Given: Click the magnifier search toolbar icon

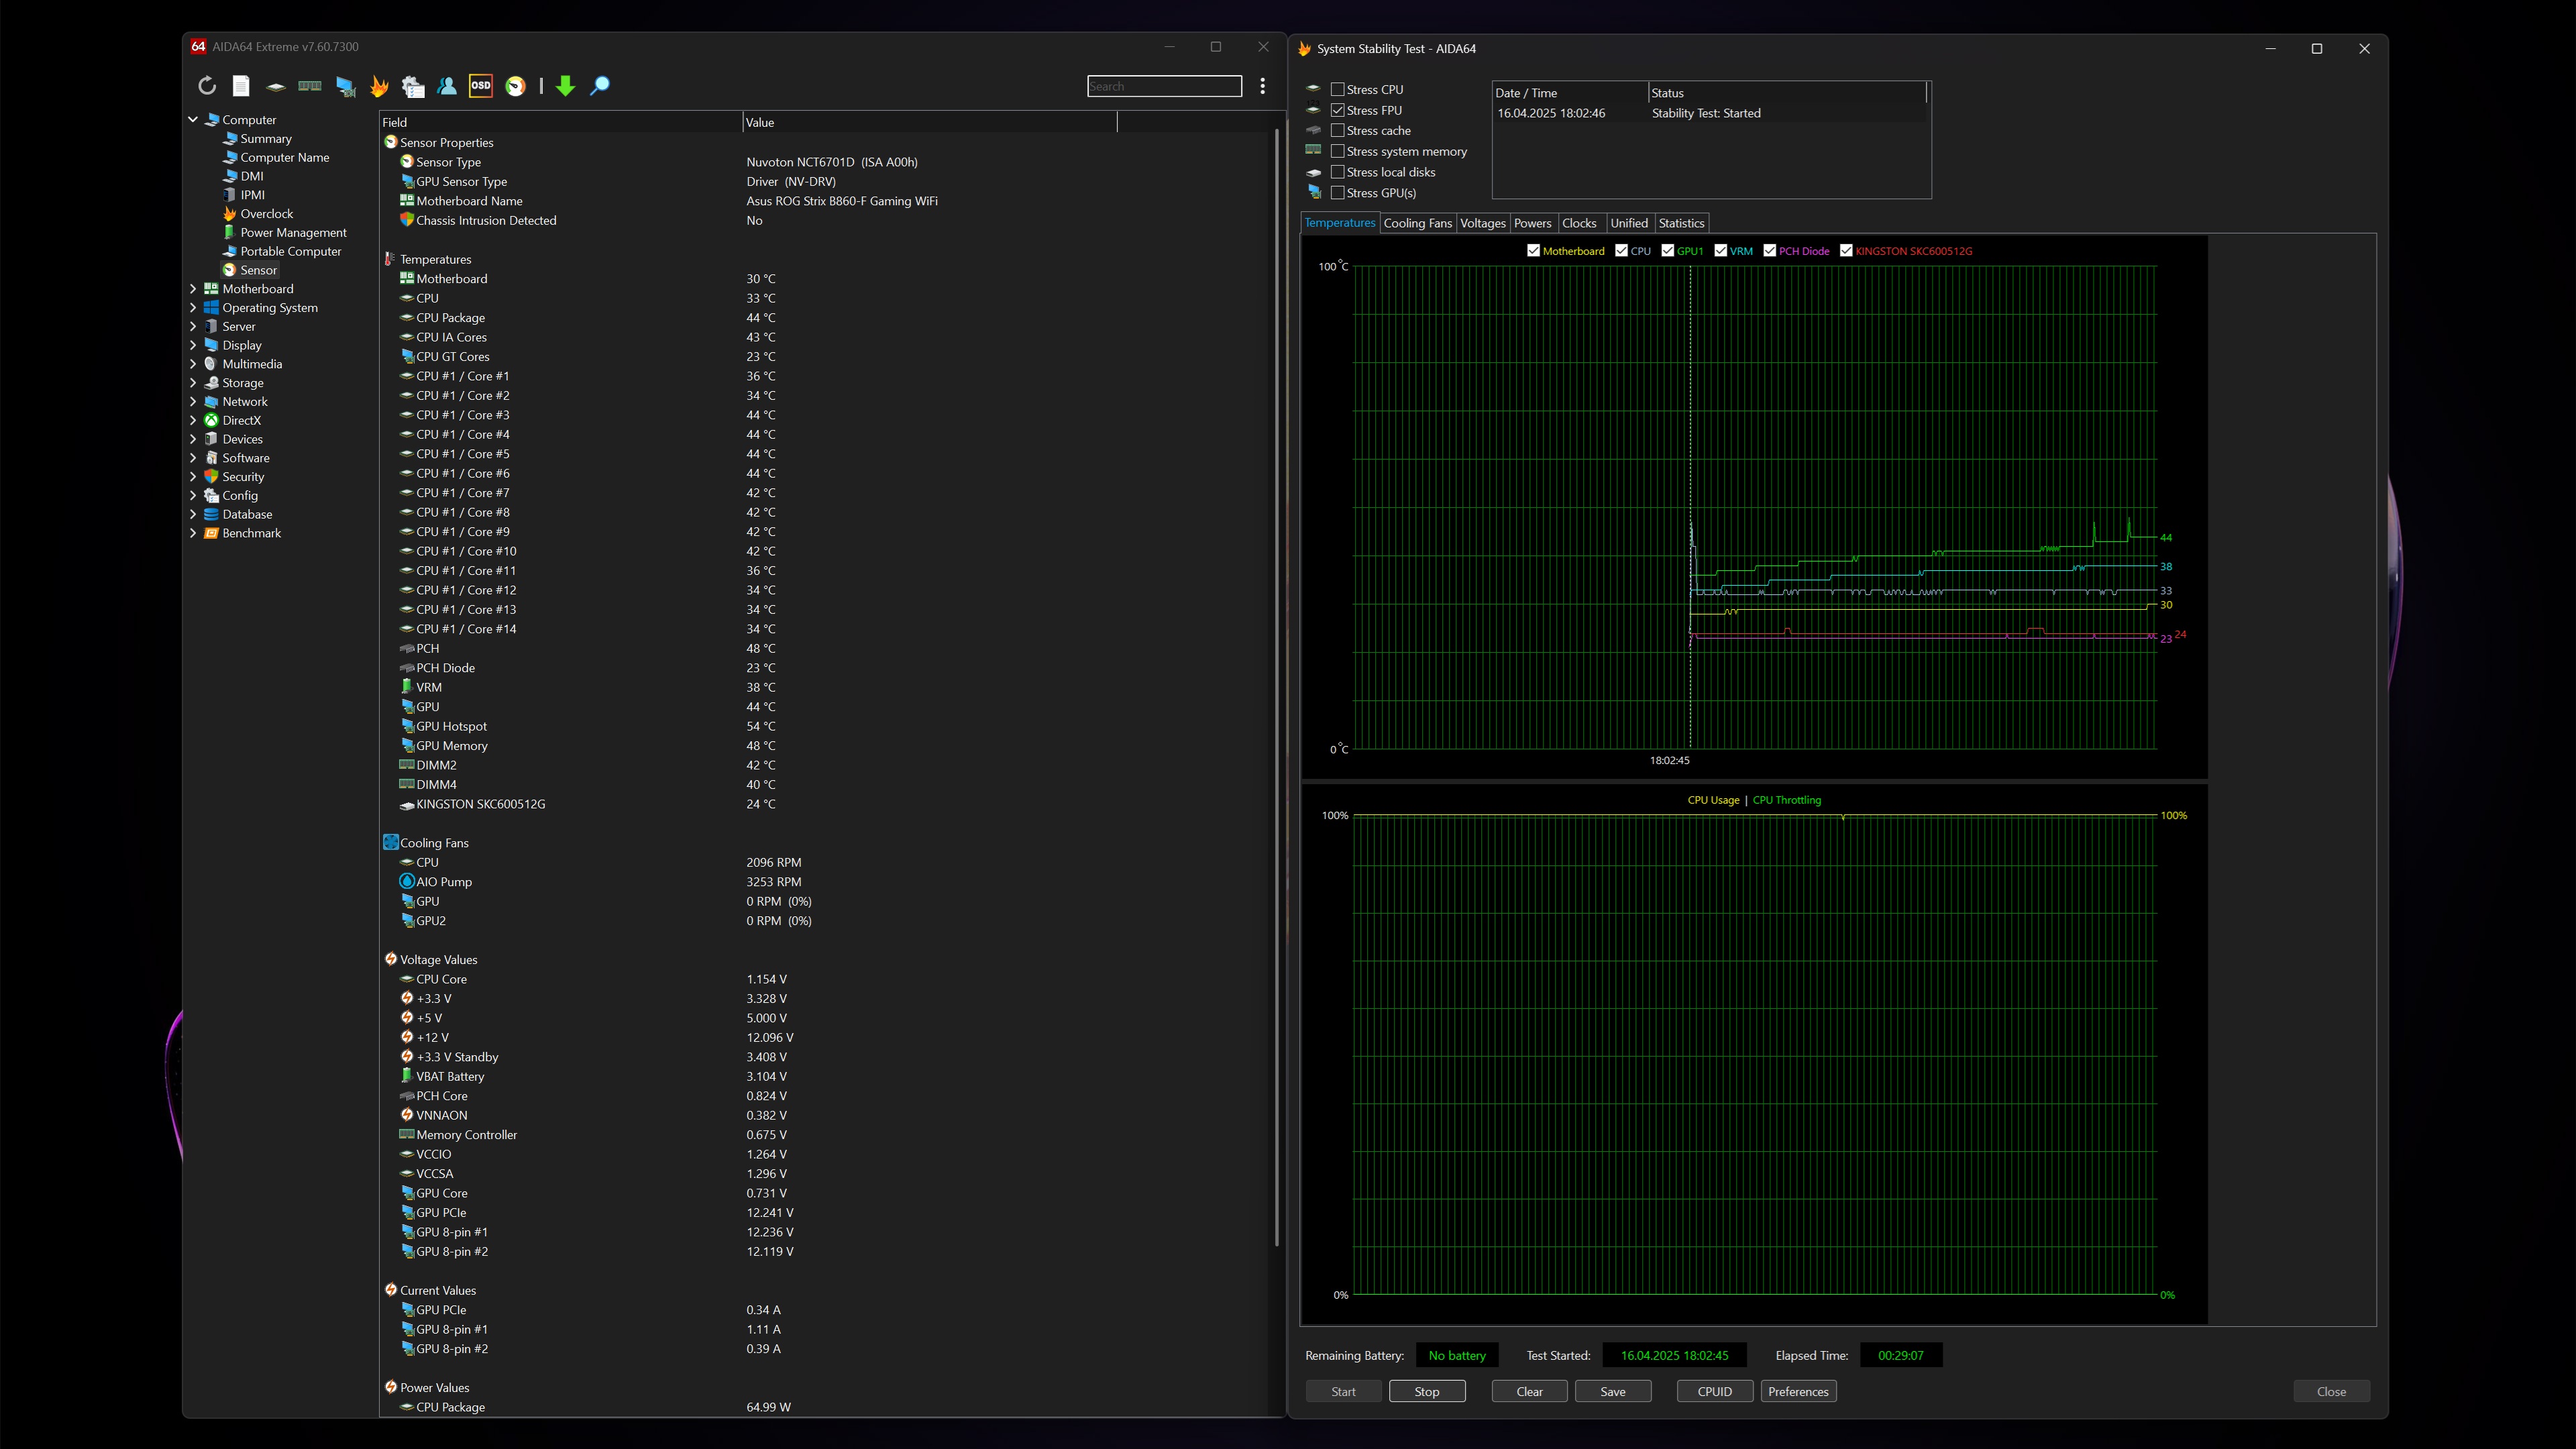Looking at the screenshot, I should [x=599, y=86].
